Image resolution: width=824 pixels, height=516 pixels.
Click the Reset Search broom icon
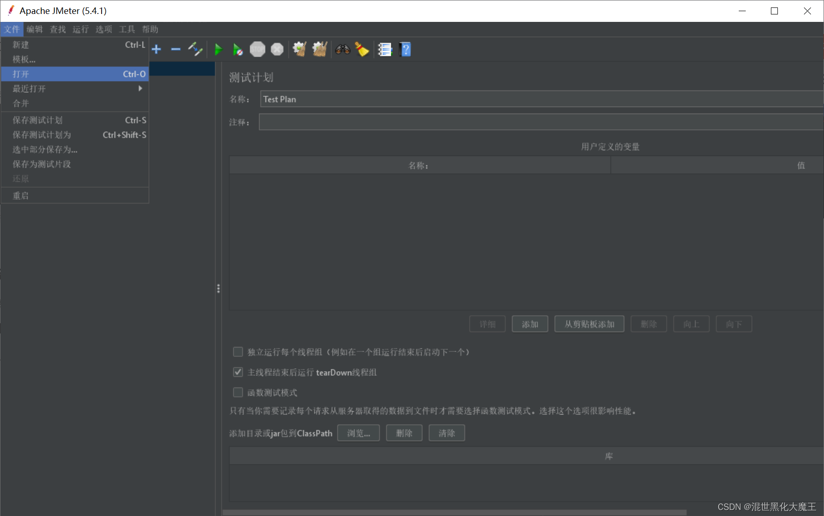pos(362,49)
